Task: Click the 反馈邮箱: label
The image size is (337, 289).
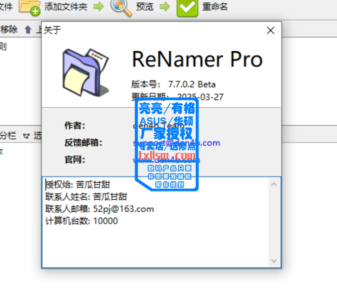Action: (x=83, y=143)
